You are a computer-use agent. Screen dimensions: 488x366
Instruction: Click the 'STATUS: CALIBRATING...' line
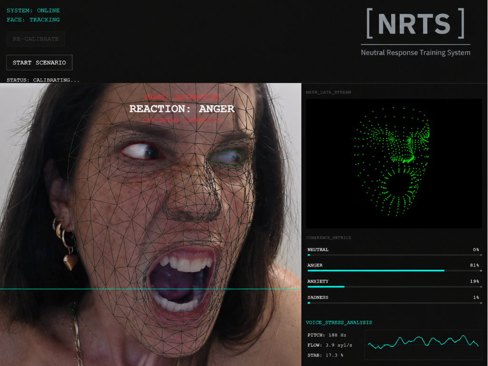tap(43, 80)
